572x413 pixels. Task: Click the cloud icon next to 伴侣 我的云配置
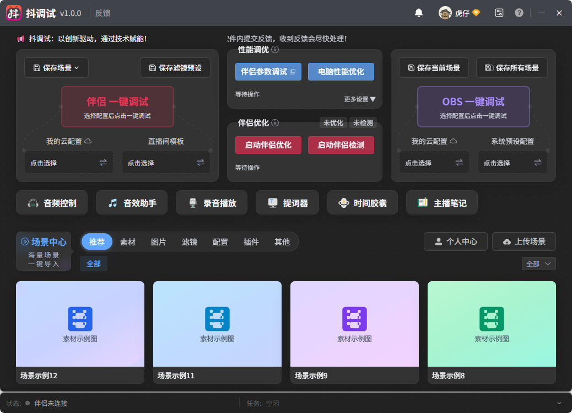pyautogui.click(x=88, y=141)
